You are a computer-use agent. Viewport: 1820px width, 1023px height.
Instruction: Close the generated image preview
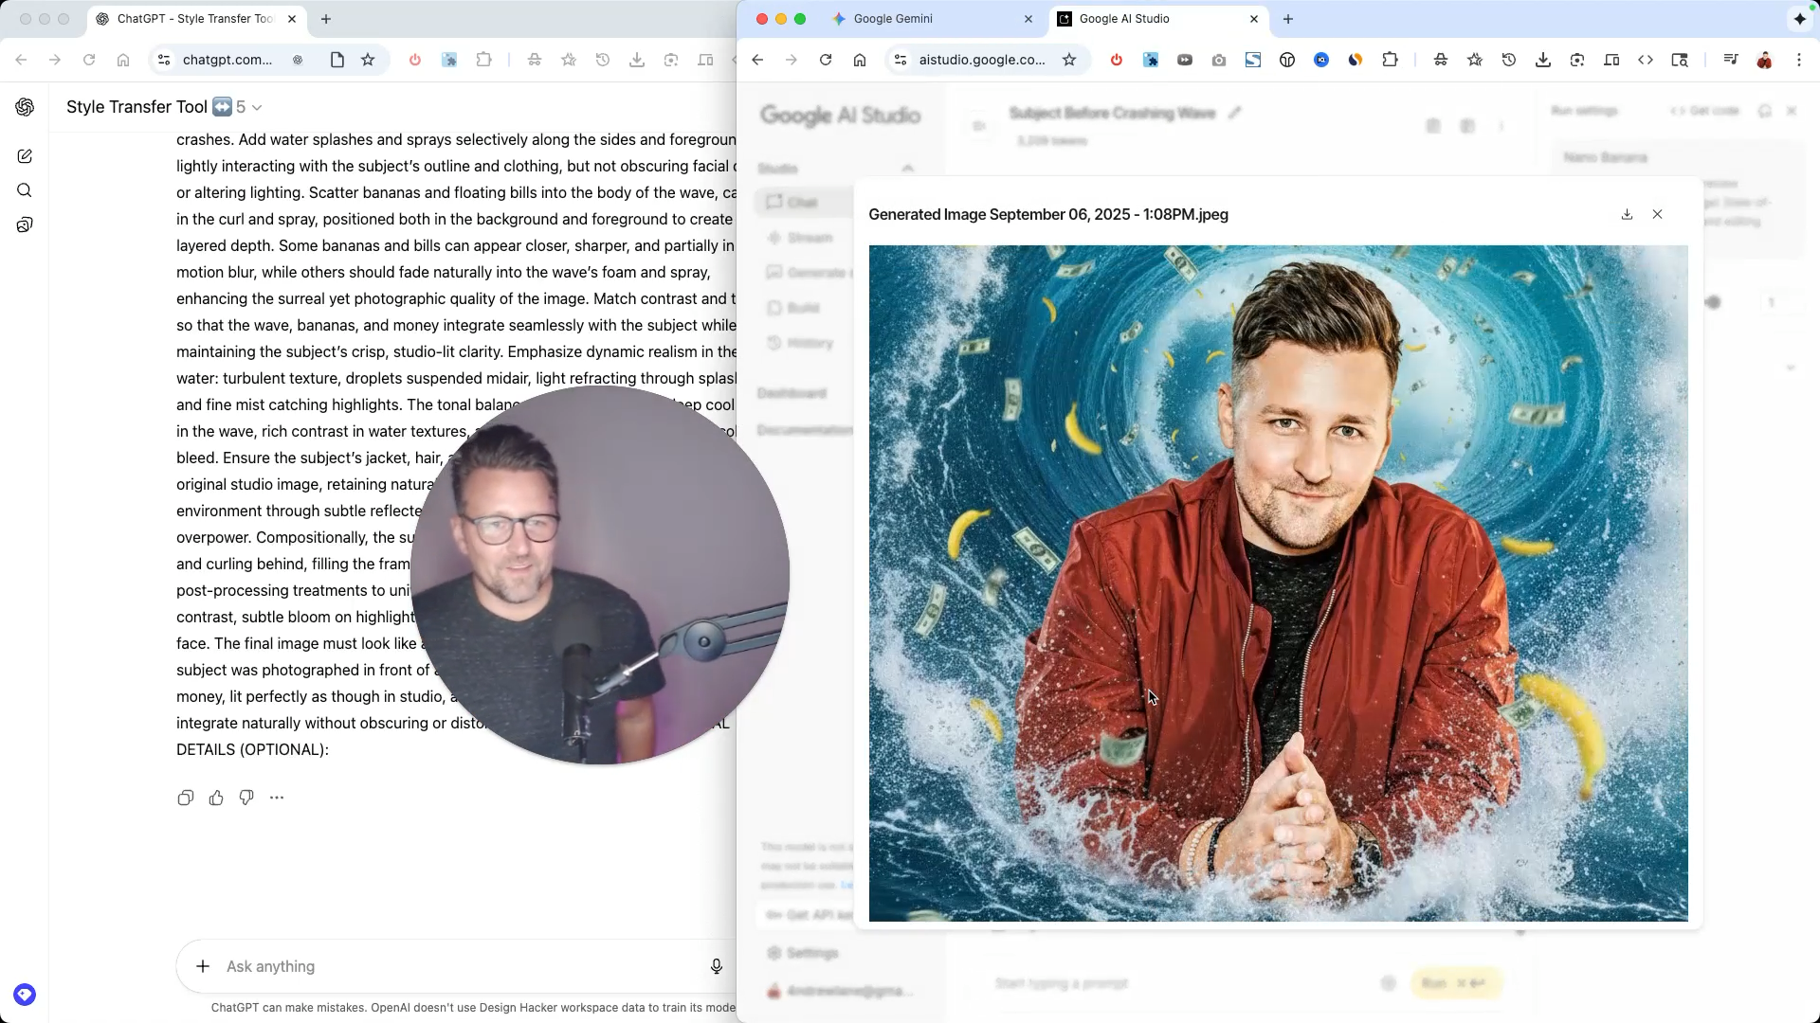click(x=1657, y=214)
